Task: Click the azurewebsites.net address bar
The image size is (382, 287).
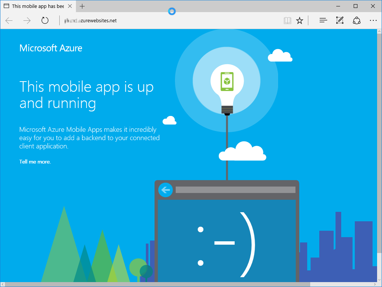Action: tap(170, 20)
